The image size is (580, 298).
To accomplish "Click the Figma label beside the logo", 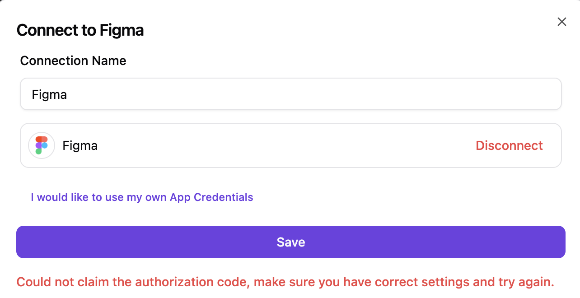I will click(x=80, y=145).
